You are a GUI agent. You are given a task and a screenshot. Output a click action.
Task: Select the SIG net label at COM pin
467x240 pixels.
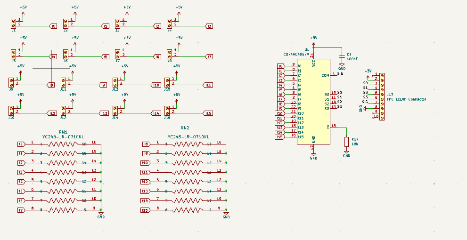click(x=340, y=73)
